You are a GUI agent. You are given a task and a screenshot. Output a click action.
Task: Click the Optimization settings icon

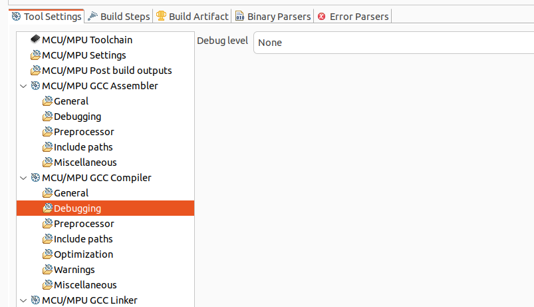point(47,254)
